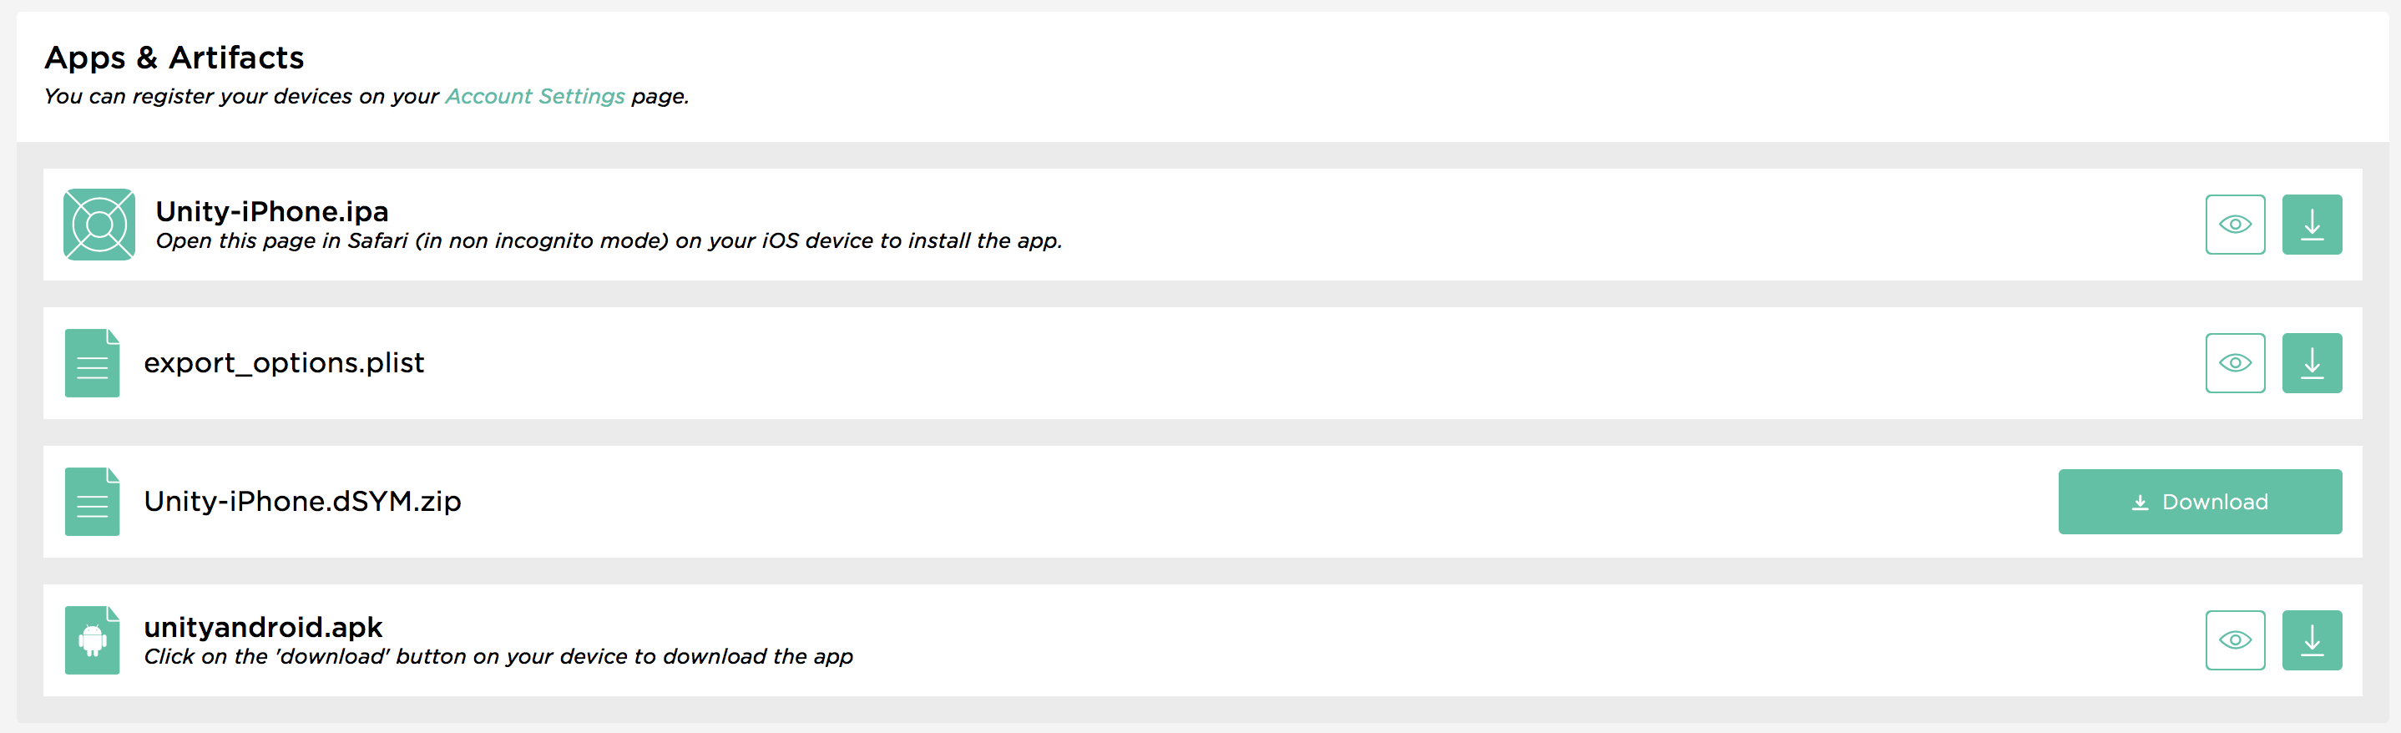Select the unityandroid.apk file name

[263, 627]
